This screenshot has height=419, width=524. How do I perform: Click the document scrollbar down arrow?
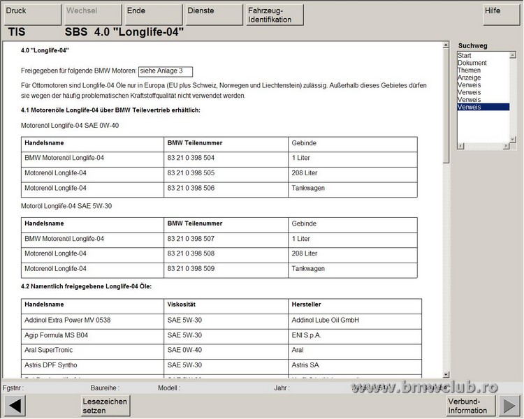(446, 374)
